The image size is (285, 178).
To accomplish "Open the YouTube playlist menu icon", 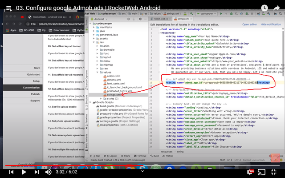I will (9, 8).
